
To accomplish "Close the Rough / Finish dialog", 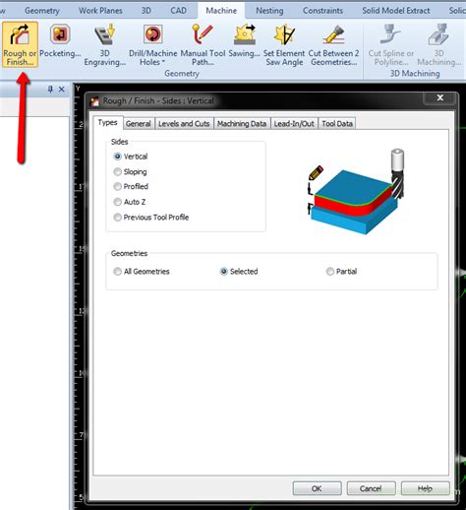I will (439, 97).
